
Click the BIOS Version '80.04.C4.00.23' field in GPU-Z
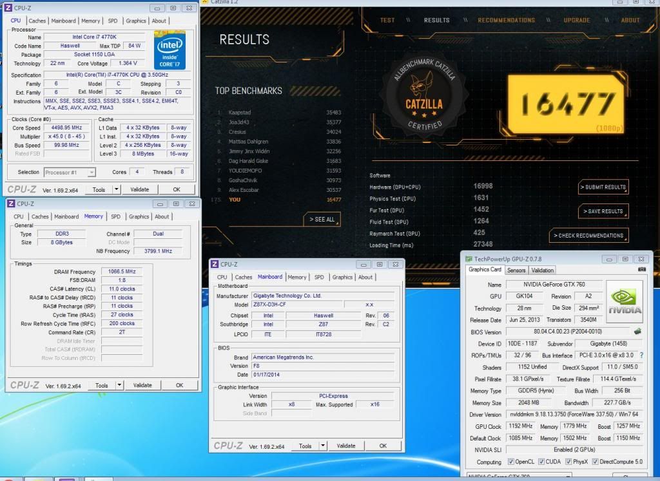coord(568,332)
